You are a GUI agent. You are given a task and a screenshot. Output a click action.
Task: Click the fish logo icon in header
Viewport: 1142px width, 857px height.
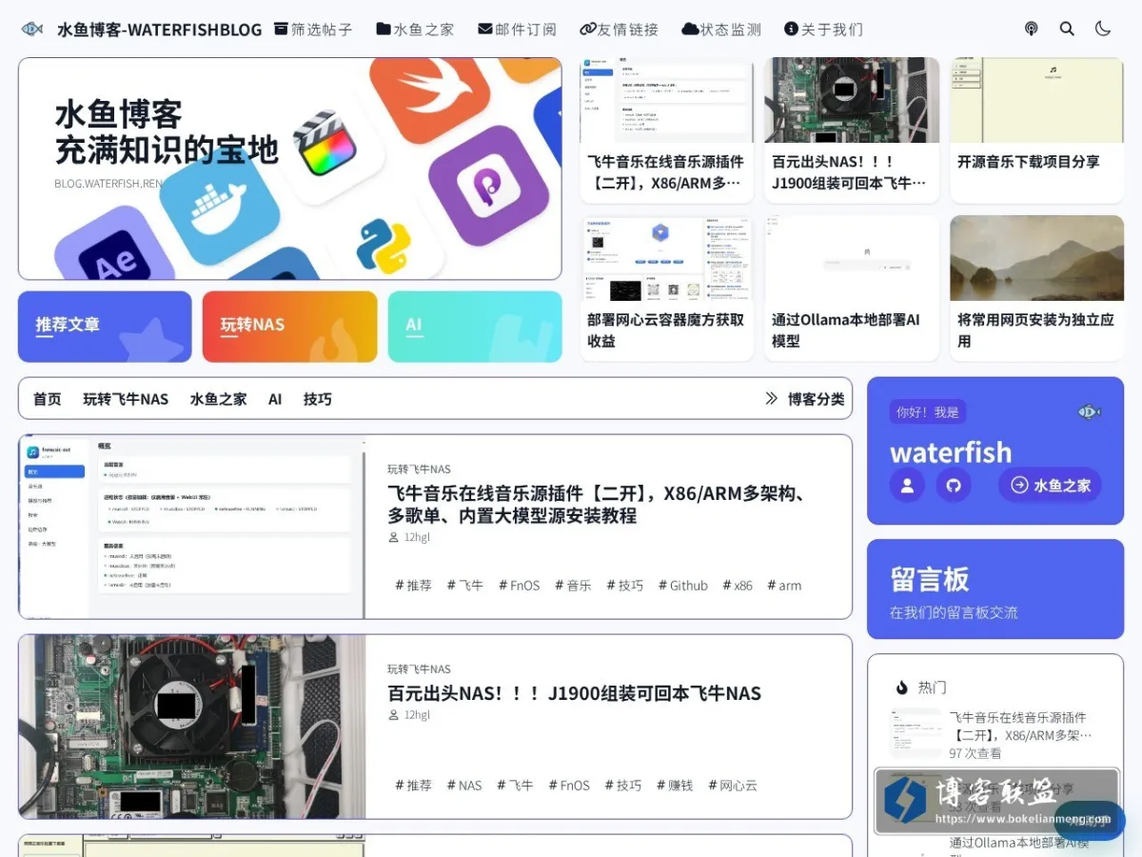(32, 29)
